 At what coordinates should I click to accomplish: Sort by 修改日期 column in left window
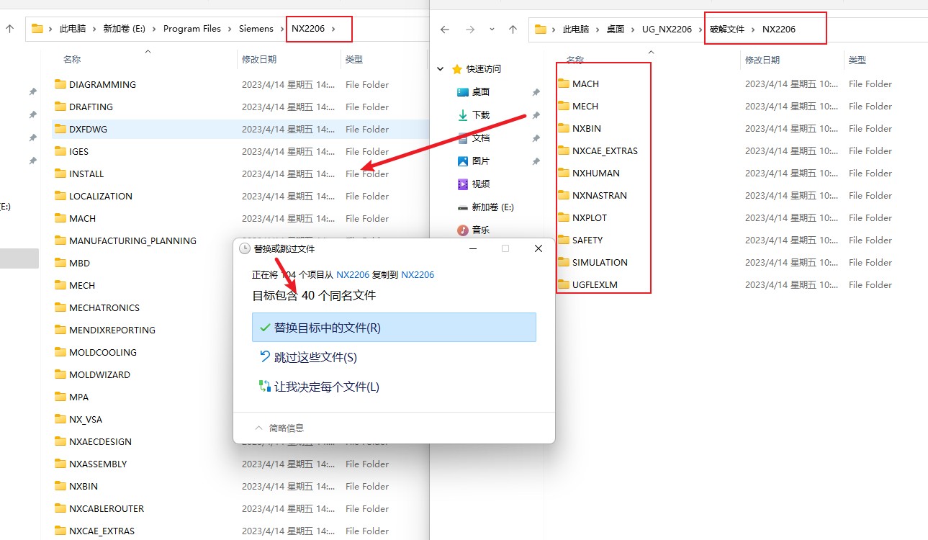tap(259, 60)
